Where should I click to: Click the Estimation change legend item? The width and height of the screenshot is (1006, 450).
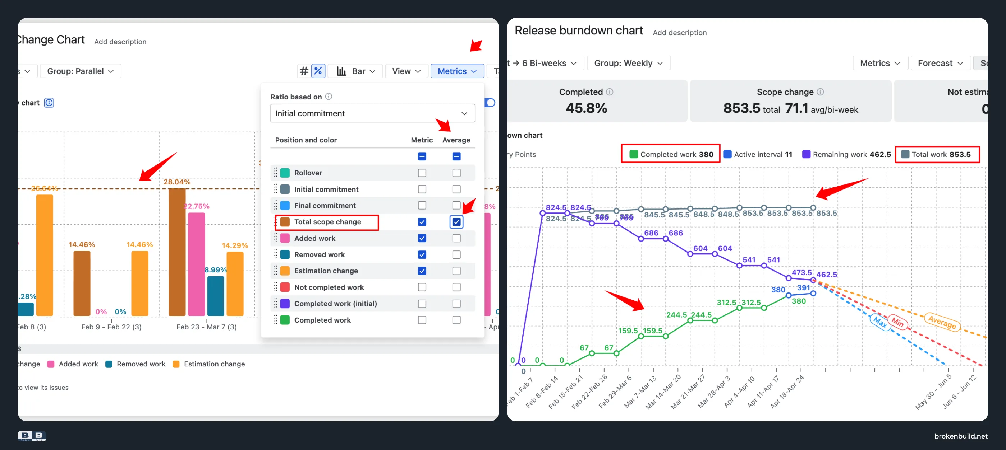(209, 364)
